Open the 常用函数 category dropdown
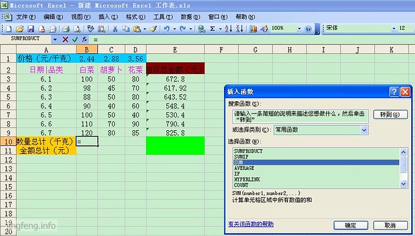The width and height of the screenshot is (415, 236). [x=364, y=130]
